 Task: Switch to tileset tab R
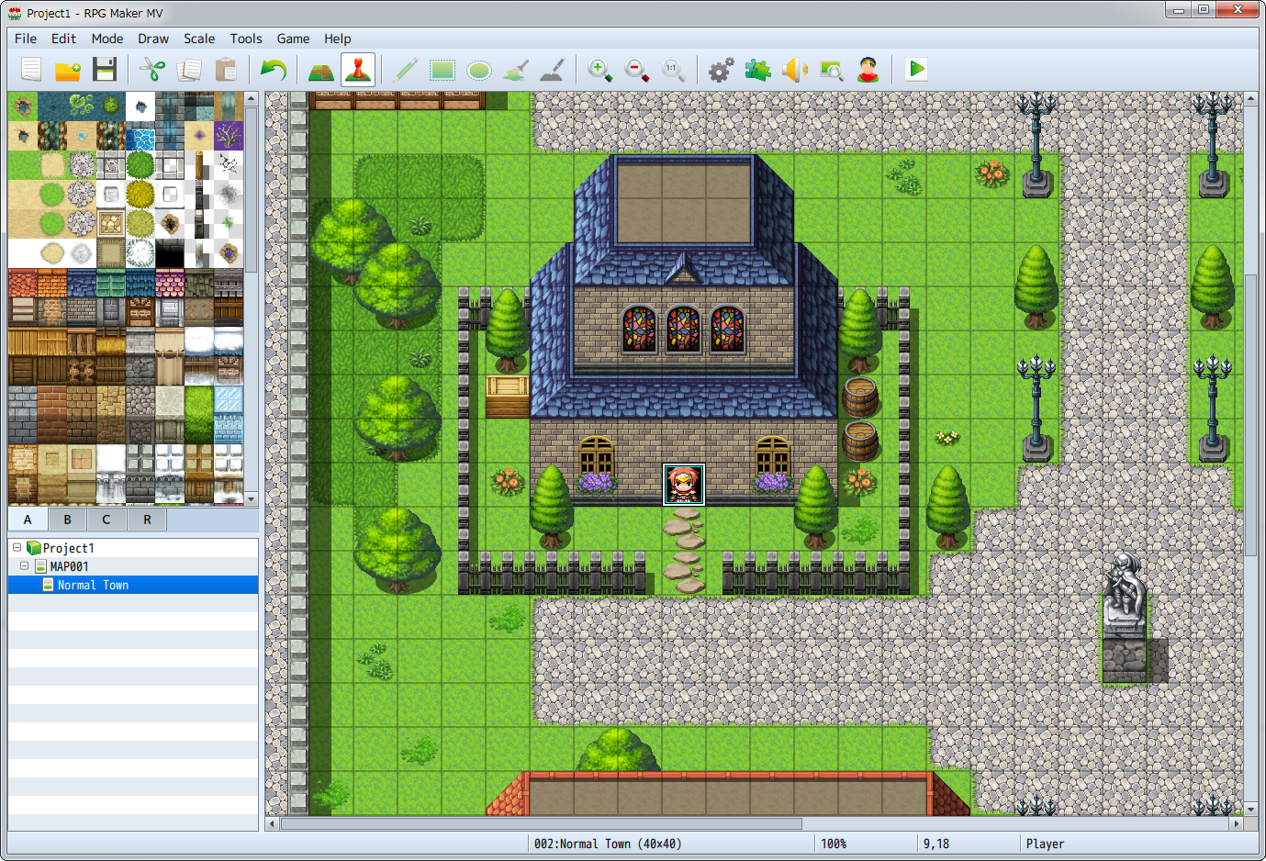tap(147, 520)
